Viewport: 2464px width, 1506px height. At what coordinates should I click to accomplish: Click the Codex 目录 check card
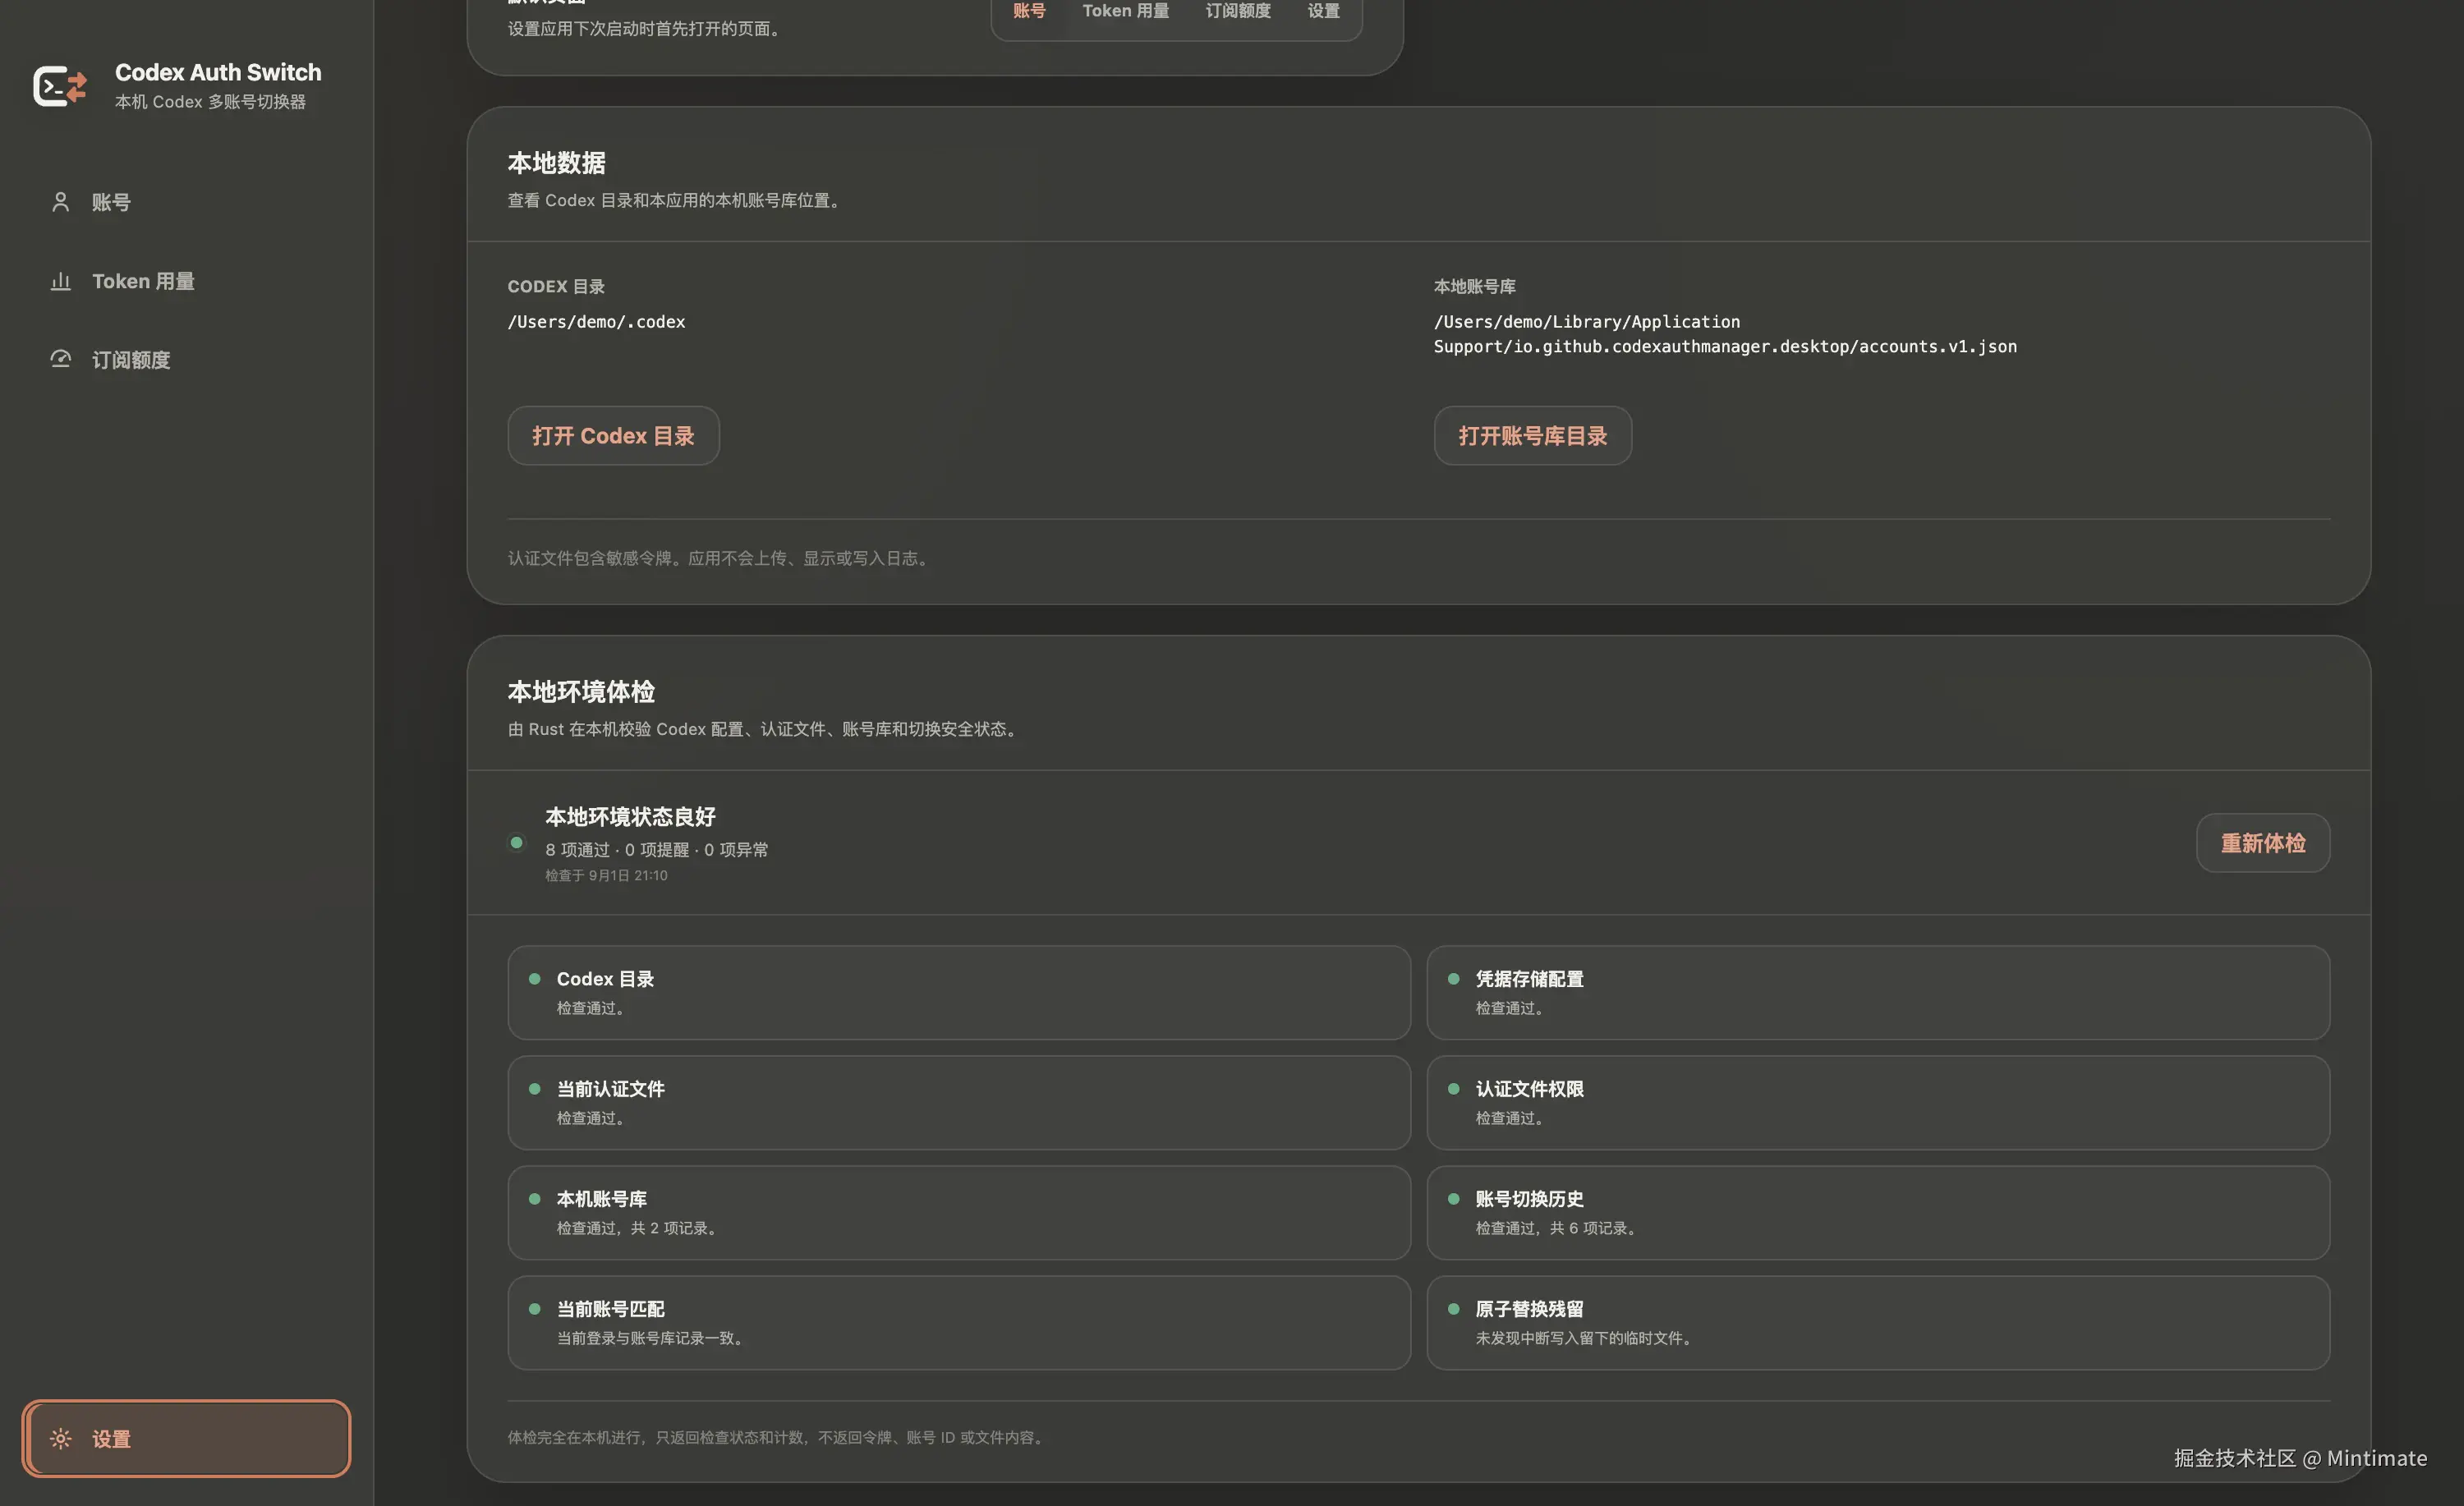[x=958, y=992]
